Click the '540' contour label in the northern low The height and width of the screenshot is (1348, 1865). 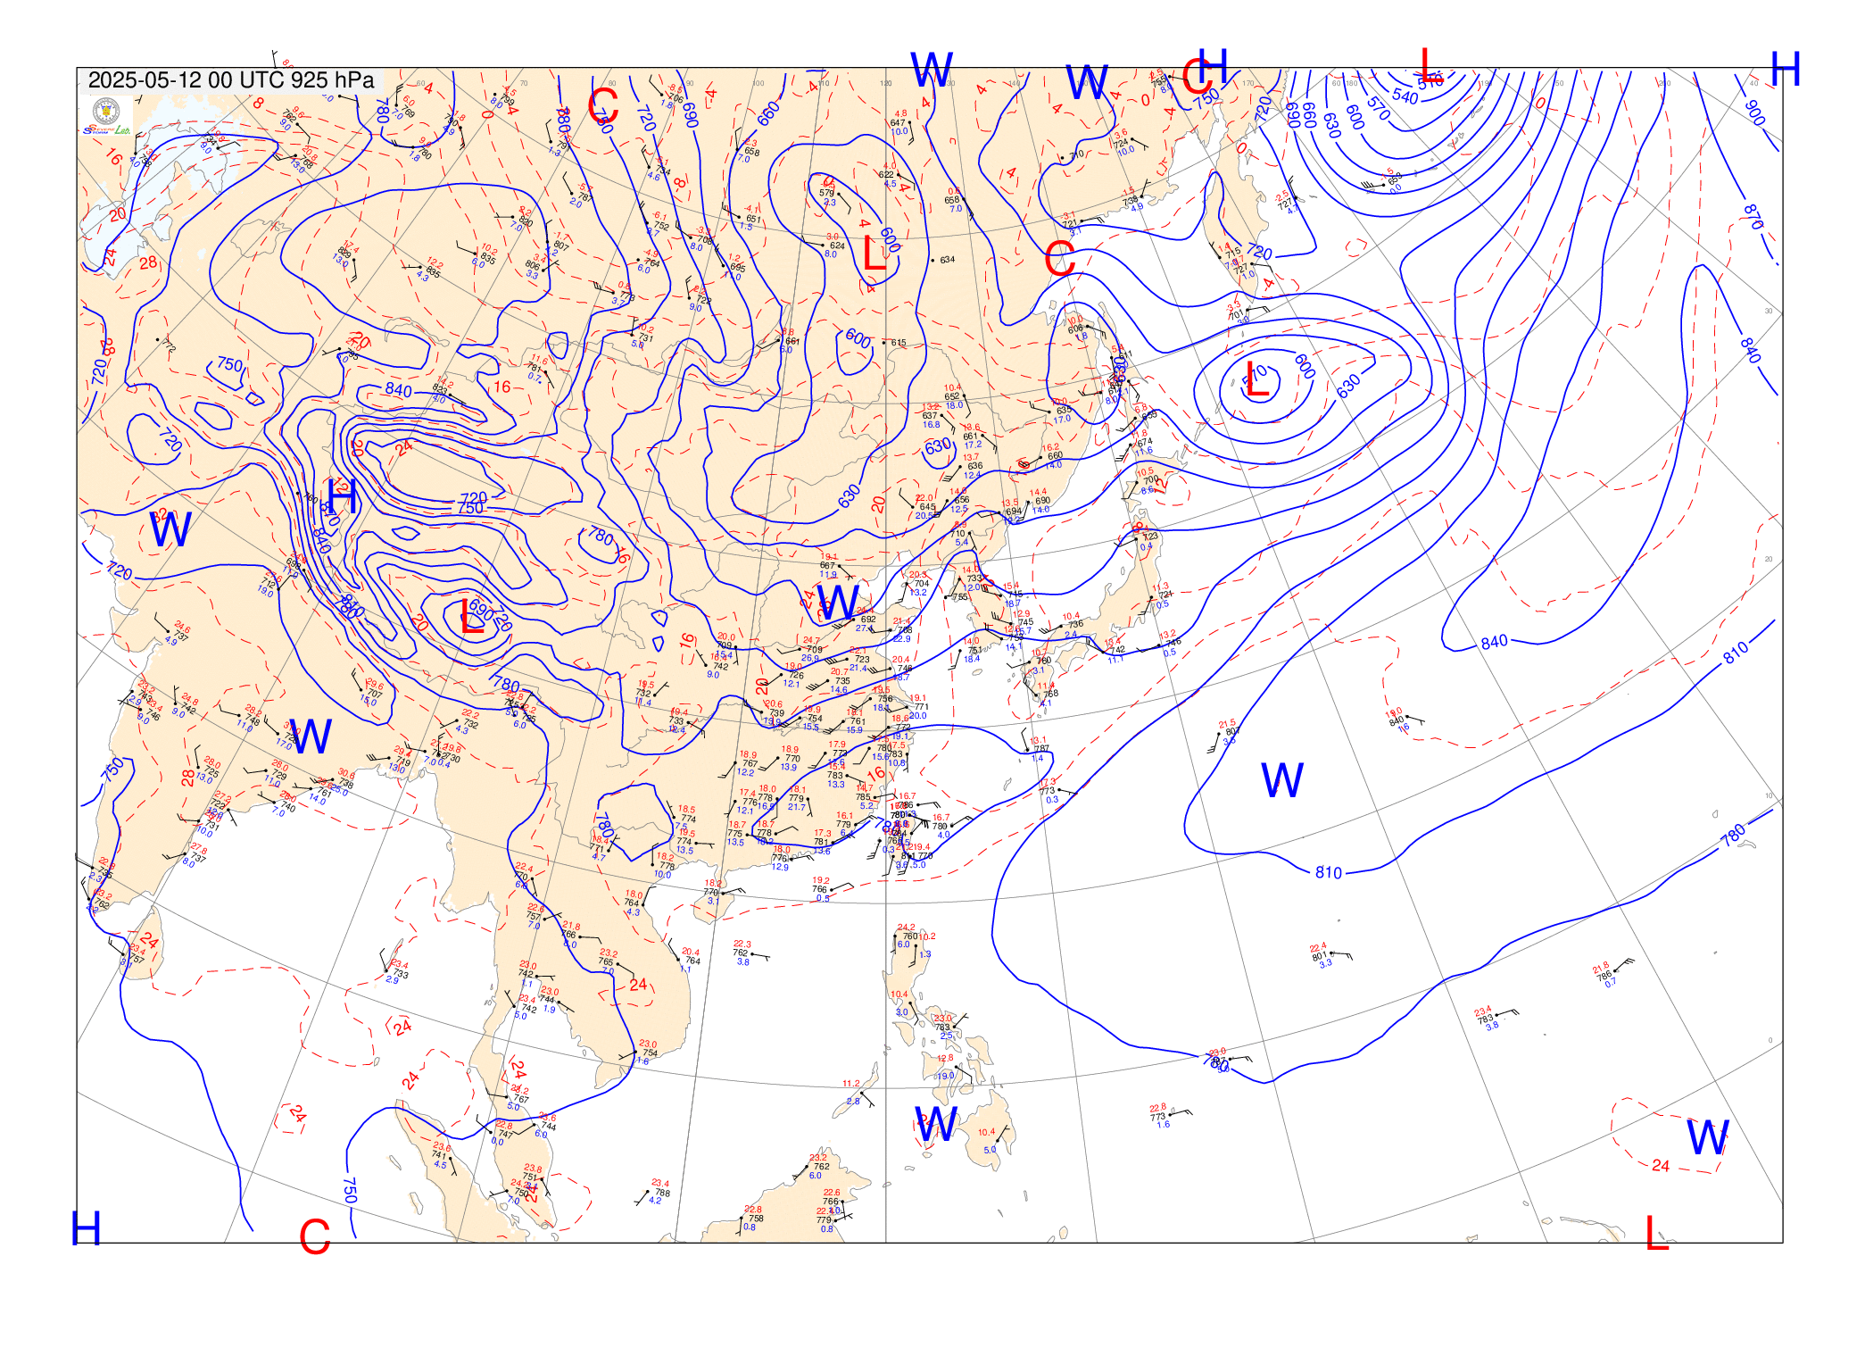click(x=1405, y=96)
